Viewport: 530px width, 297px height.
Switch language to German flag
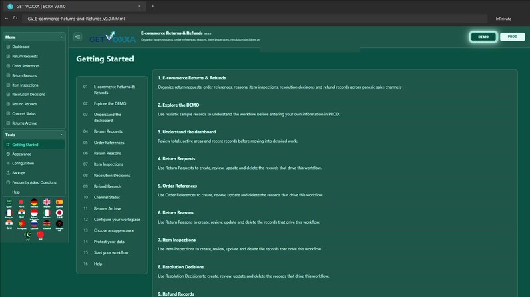(x=34, y=202)
